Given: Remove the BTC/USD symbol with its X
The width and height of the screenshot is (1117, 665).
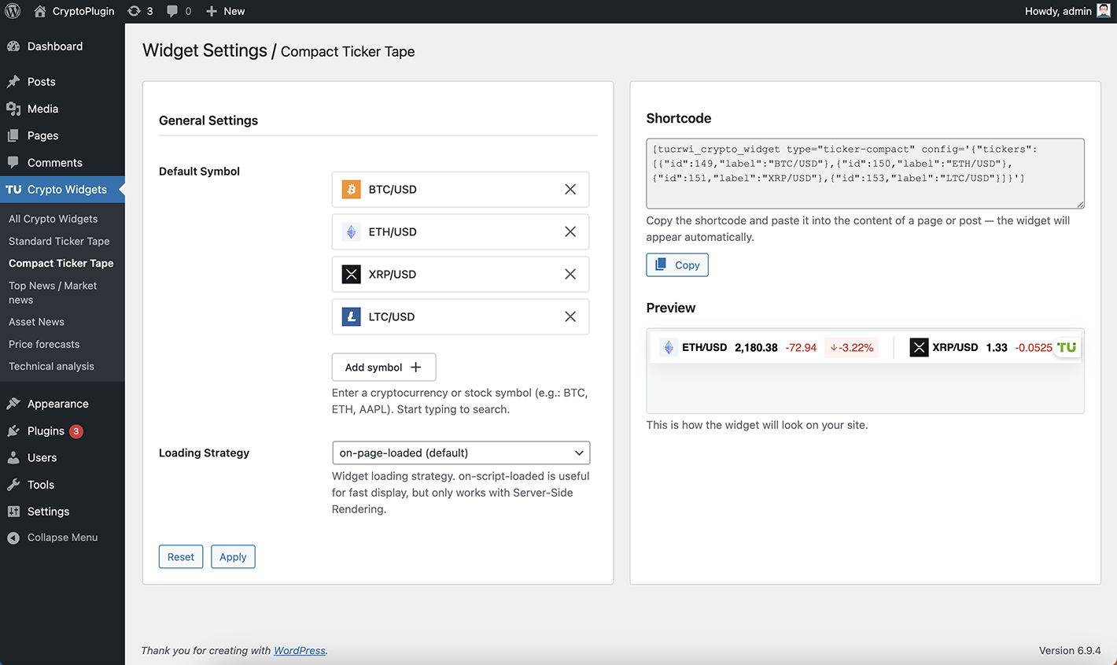Looking at the screenshot, I should (570, 189).
